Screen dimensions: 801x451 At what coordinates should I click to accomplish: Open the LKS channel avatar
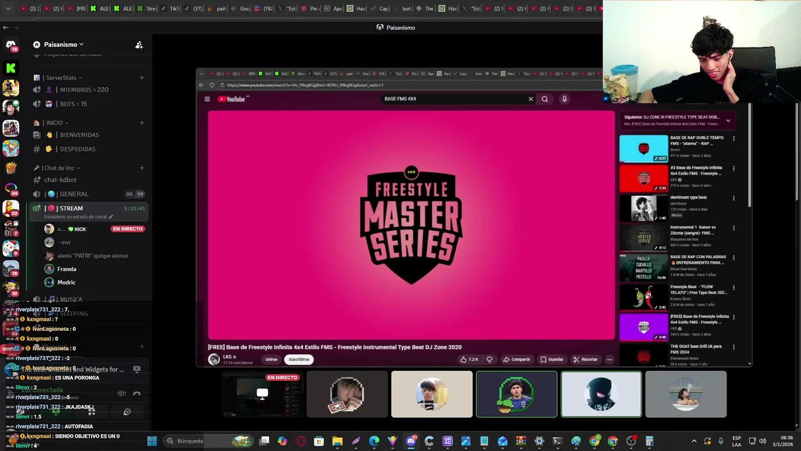point(214,359)
